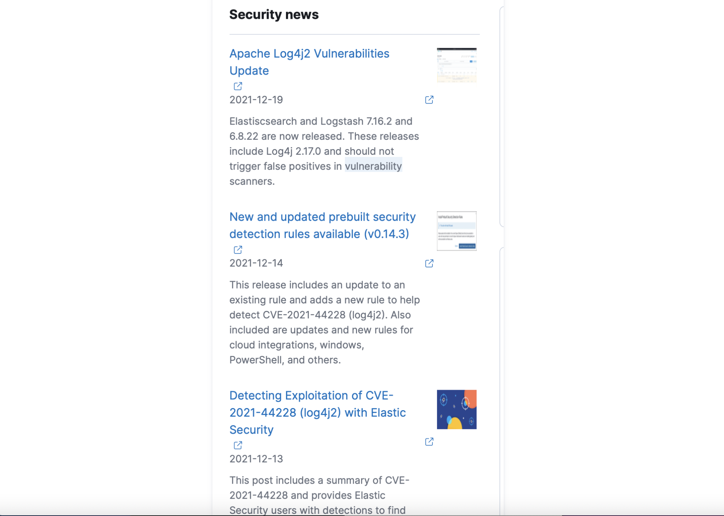Click external-link icon beside the 2021-12-19 date
This screenshot has height=516, width=724.
click(x=429, y=100)
